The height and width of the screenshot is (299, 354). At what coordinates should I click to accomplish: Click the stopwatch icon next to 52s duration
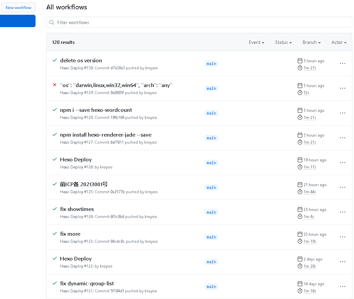(300, 92)
